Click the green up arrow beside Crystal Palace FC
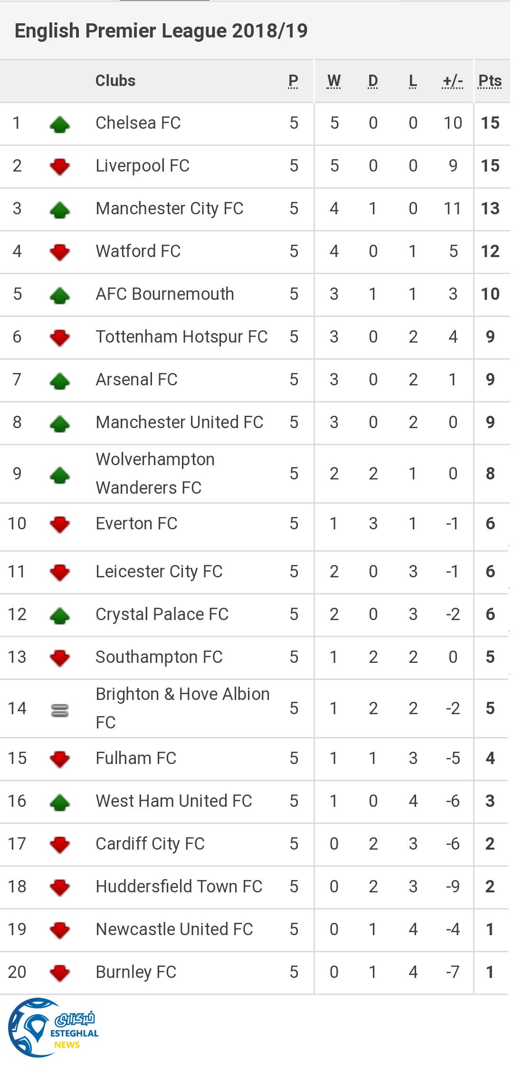The image size is (513, 1072). (x=60, y=616)
